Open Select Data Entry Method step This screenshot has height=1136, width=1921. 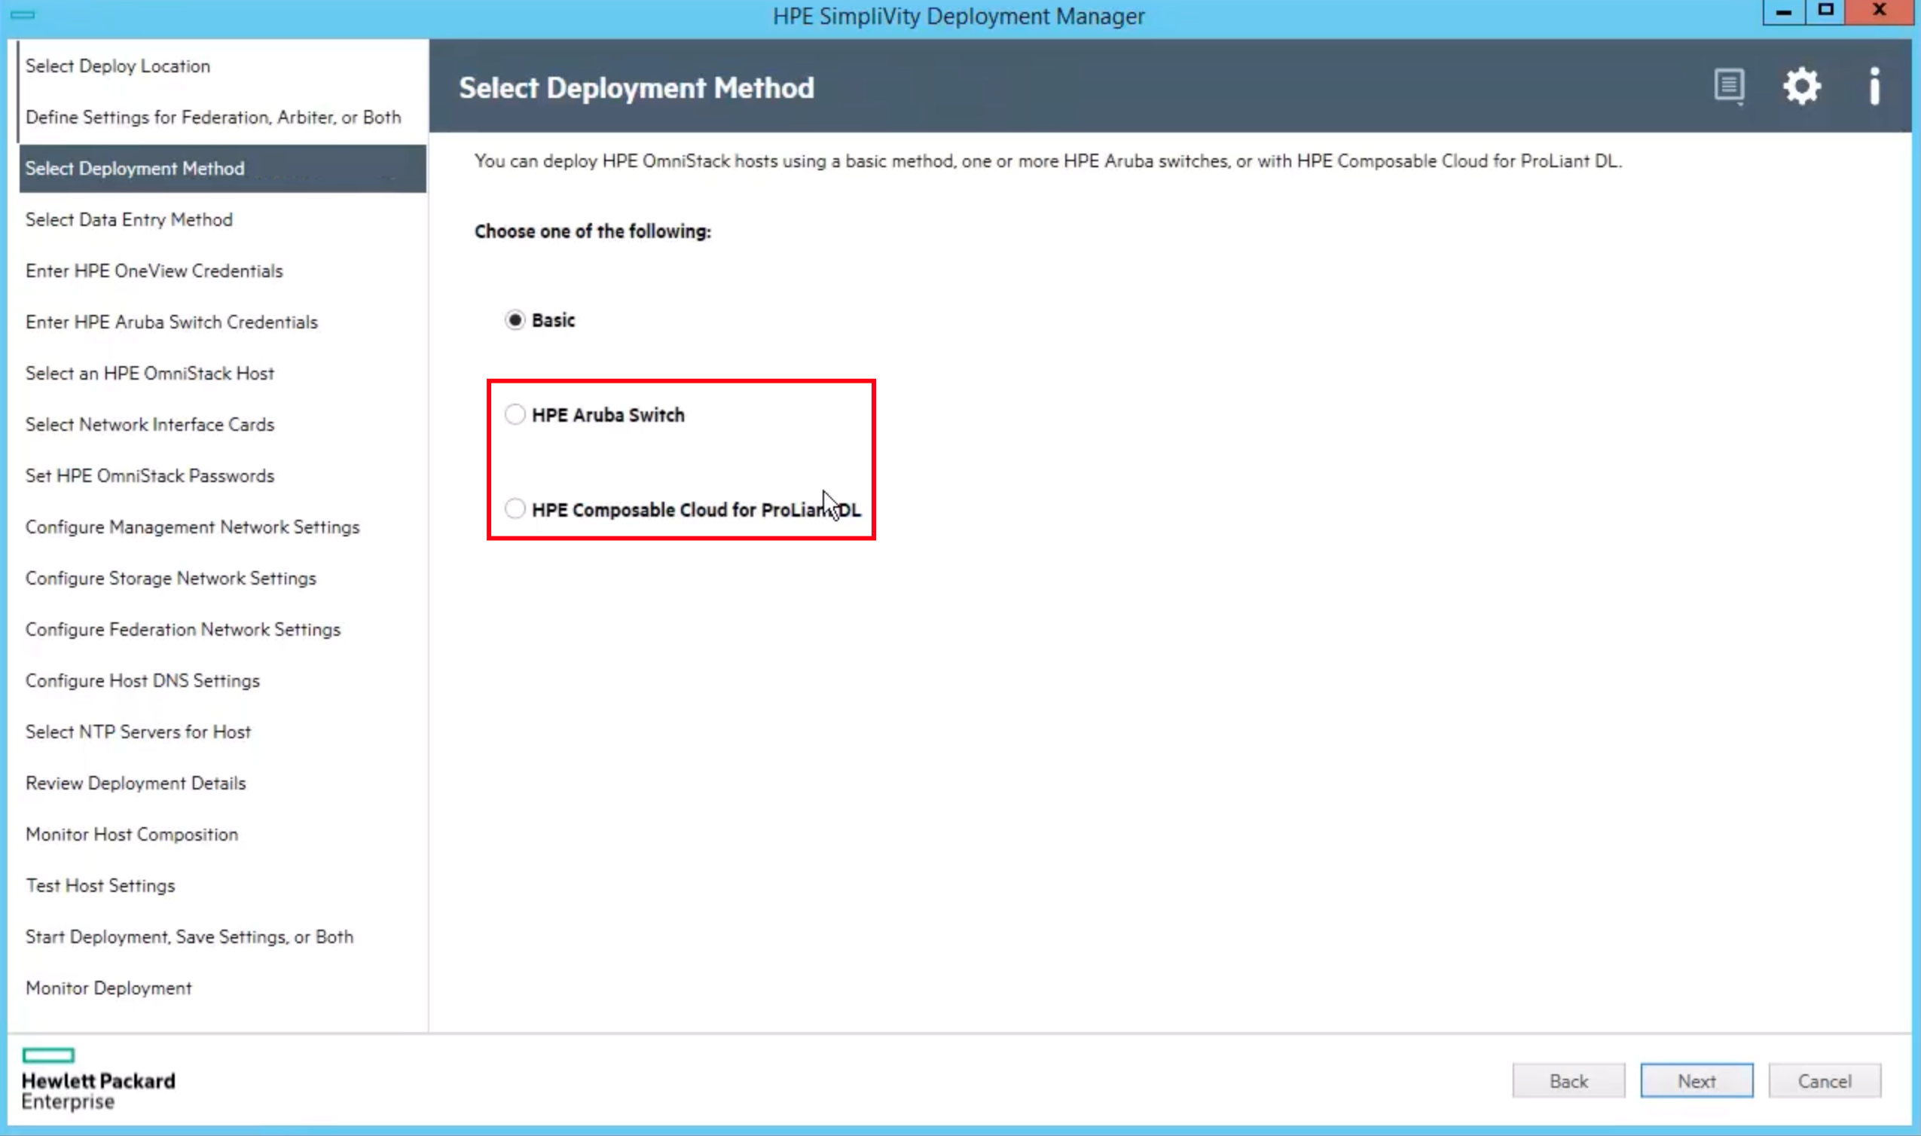(130, 220)
